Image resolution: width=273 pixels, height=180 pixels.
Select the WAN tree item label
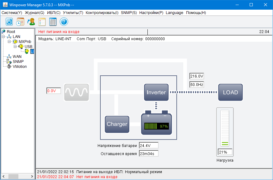[17, 56]
